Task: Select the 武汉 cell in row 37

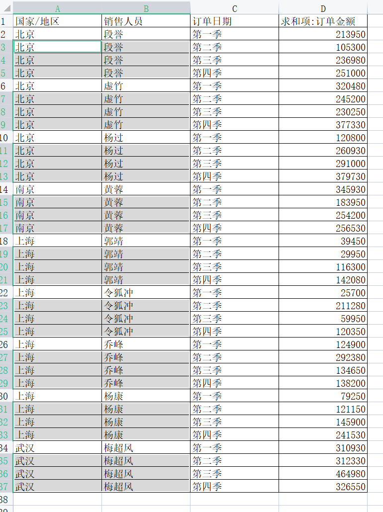Action: pyautogui.click(x=57, y=487)
